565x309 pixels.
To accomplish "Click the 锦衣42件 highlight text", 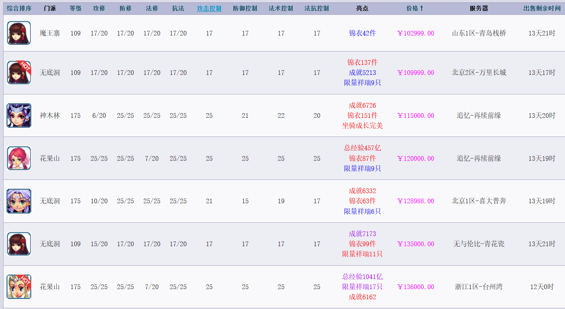I will (x=362, y=34).
